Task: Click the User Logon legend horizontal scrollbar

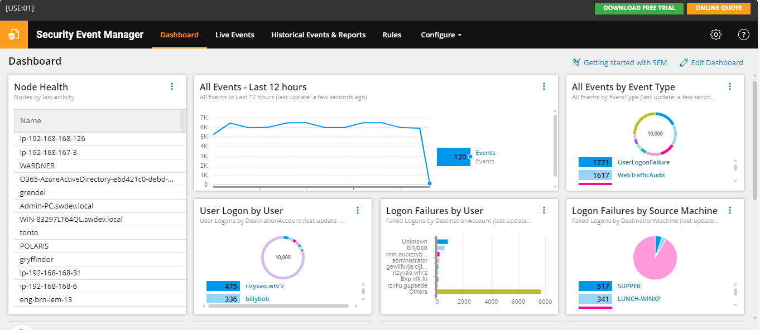Action: point(278,306)
